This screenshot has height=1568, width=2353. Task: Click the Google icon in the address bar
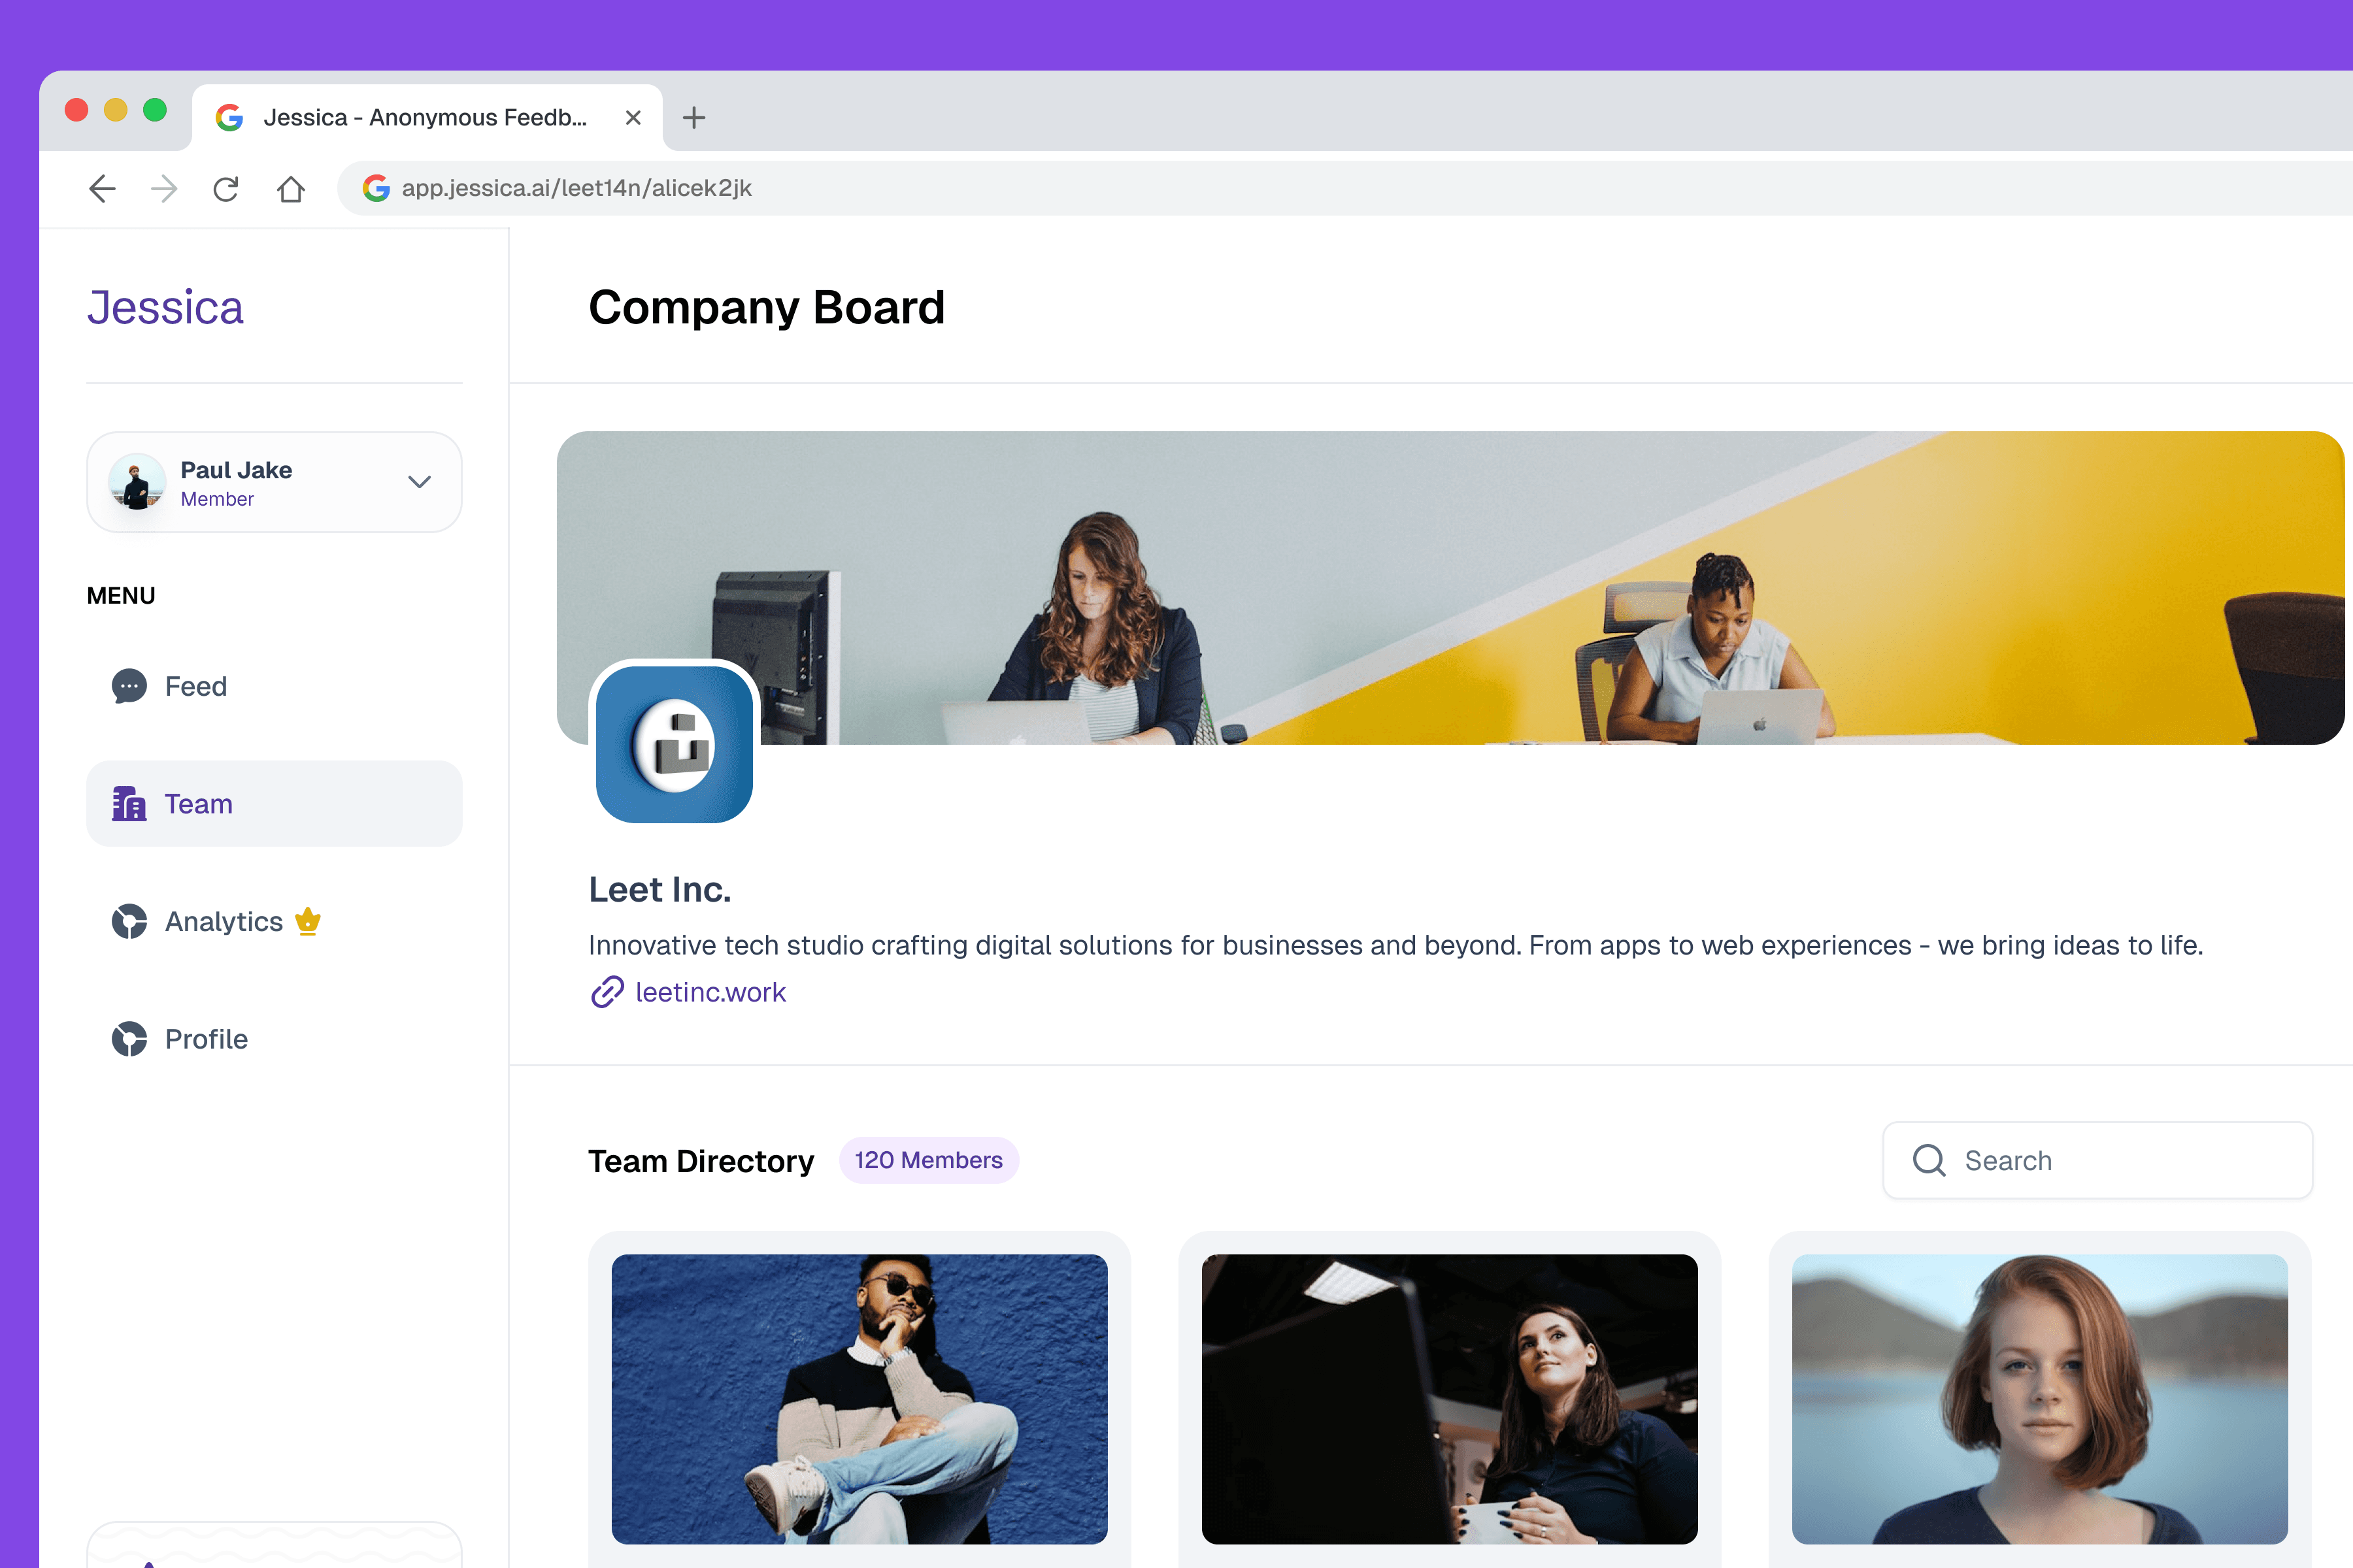[x=376, y=188]
